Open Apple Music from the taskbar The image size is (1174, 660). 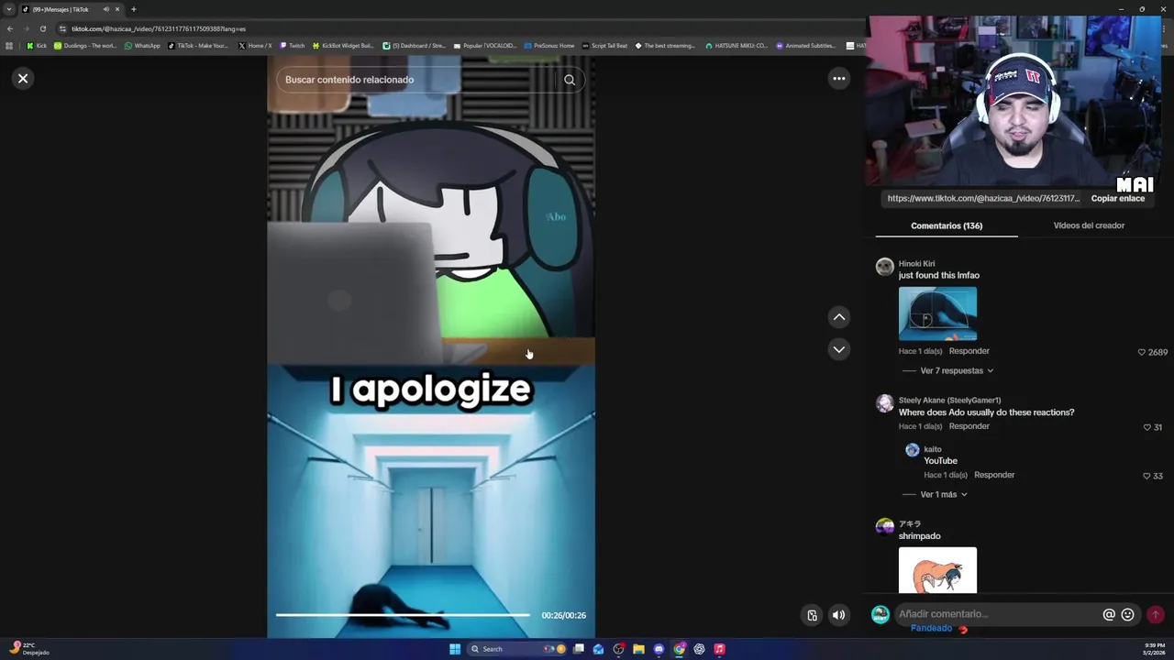click(719, 649)
